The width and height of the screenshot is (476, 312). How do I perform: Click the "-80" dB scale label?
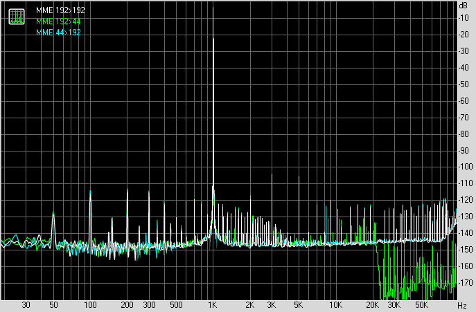click(x=464, y=134)
